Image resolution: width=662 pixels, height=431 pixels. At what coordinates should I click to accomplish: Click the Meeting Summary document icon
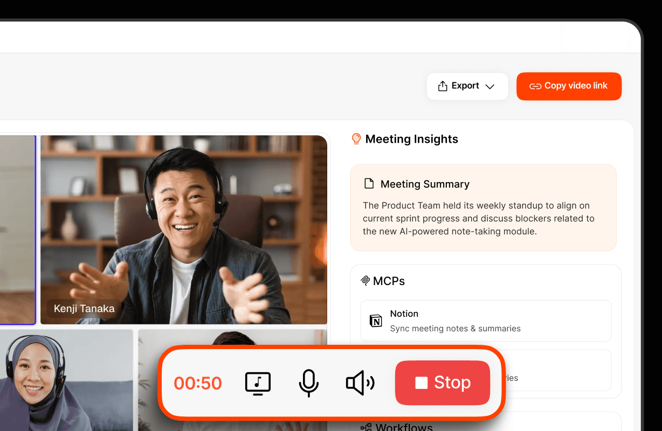(x=369, y=184)
